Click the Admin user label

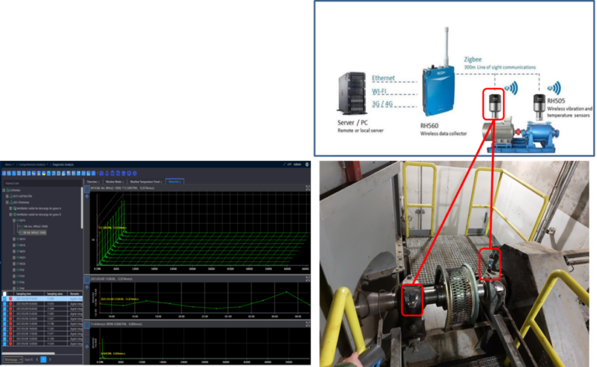298,165
